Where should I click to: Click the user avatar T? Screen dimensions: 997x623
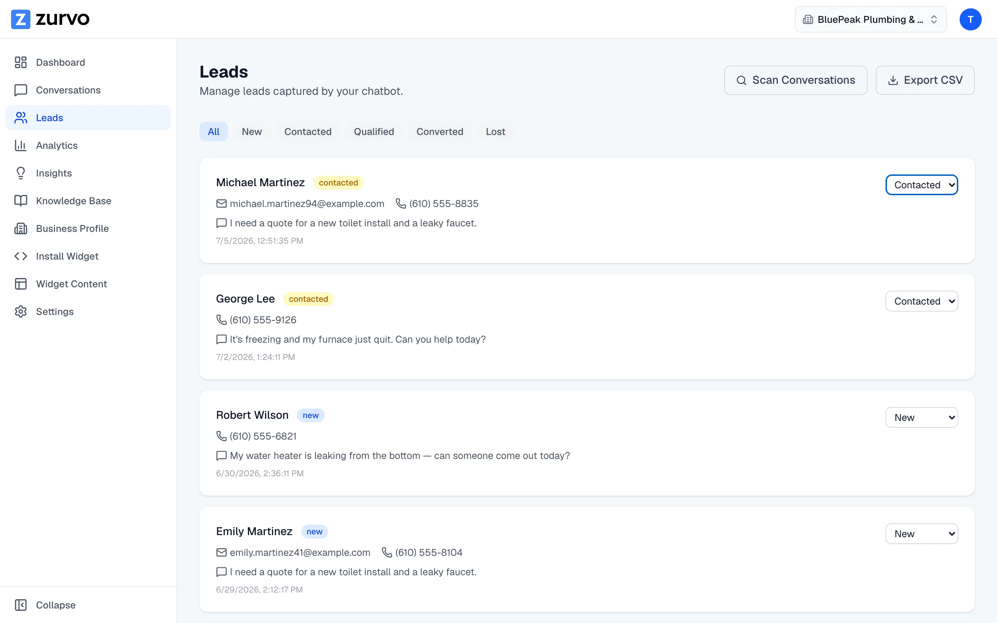[970, 19]
